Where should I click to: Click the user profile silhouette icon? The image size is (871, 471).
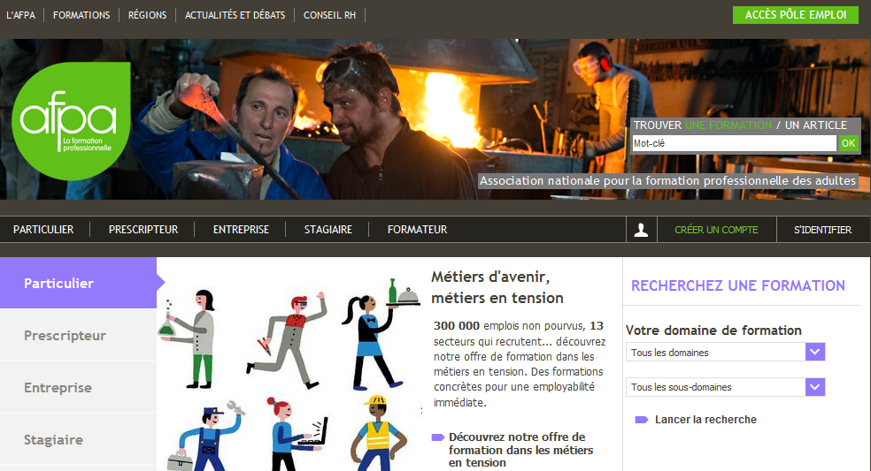642,230
